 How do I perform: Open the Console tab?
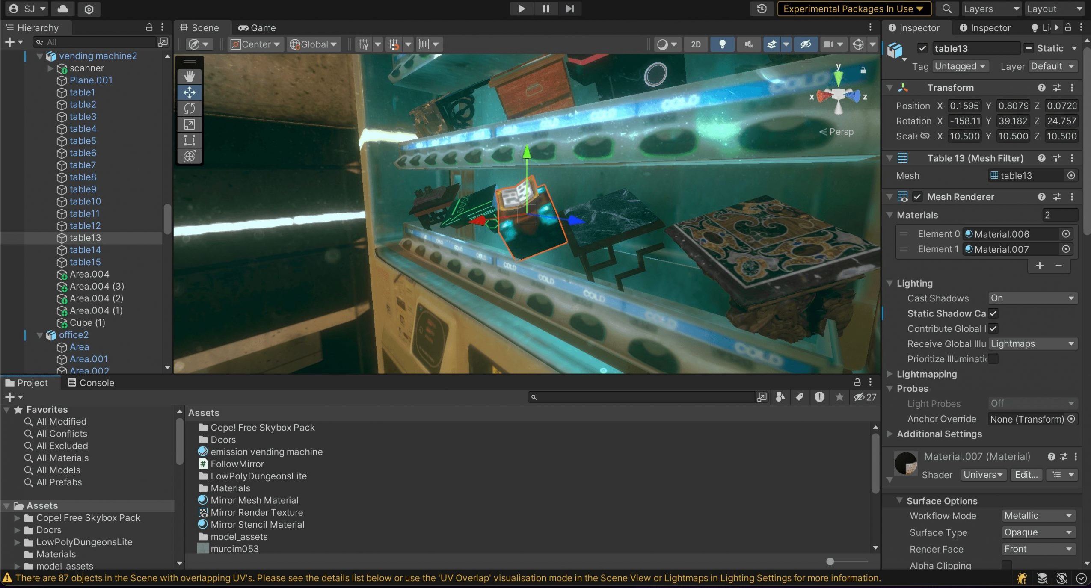tap(91, 383)
